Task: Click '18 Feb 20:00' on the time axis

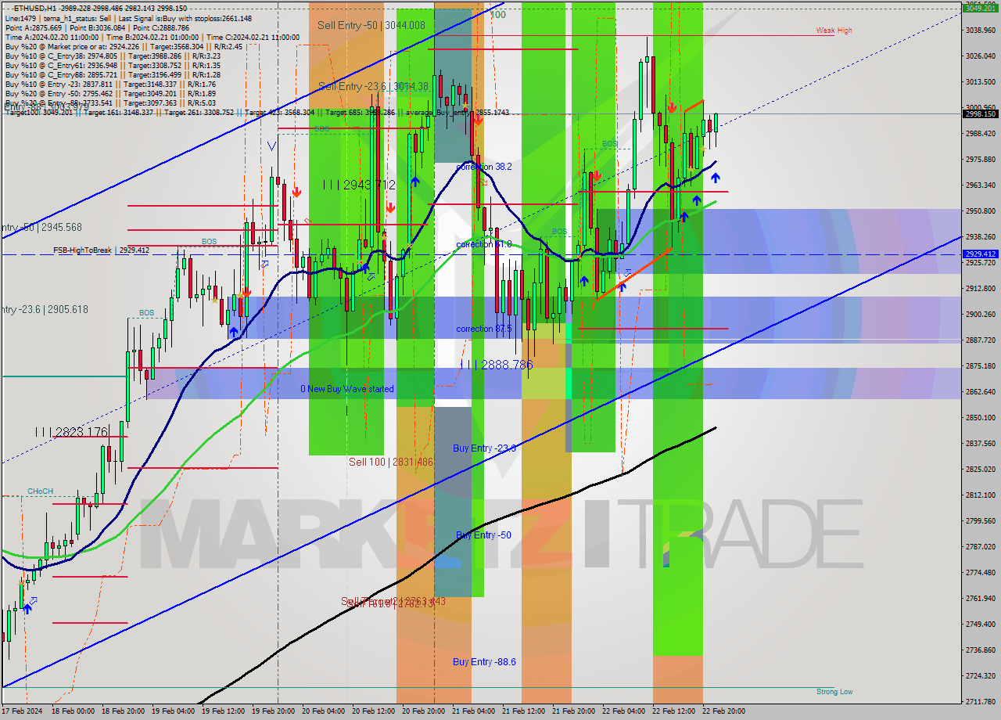Action: click(x=123, y=711)
